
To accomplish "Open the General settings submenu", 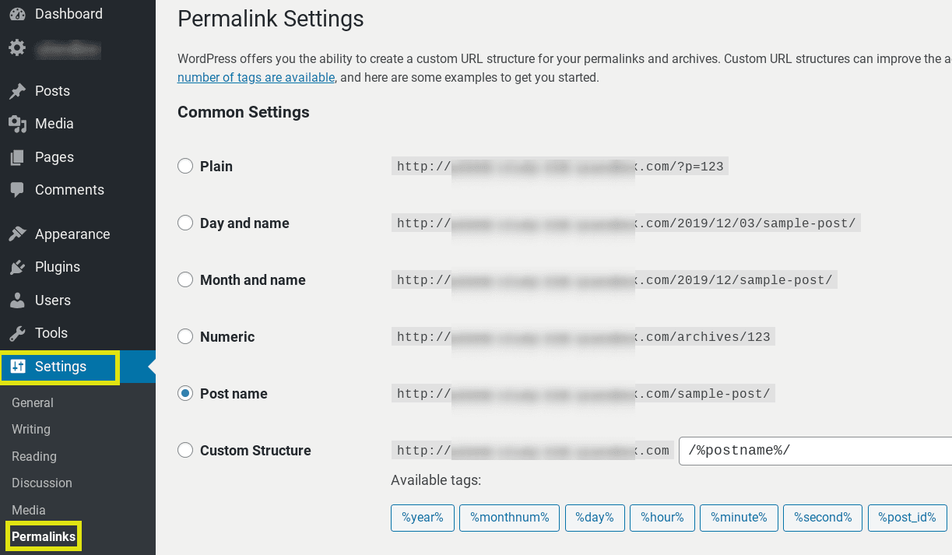I will click(33, 402).
